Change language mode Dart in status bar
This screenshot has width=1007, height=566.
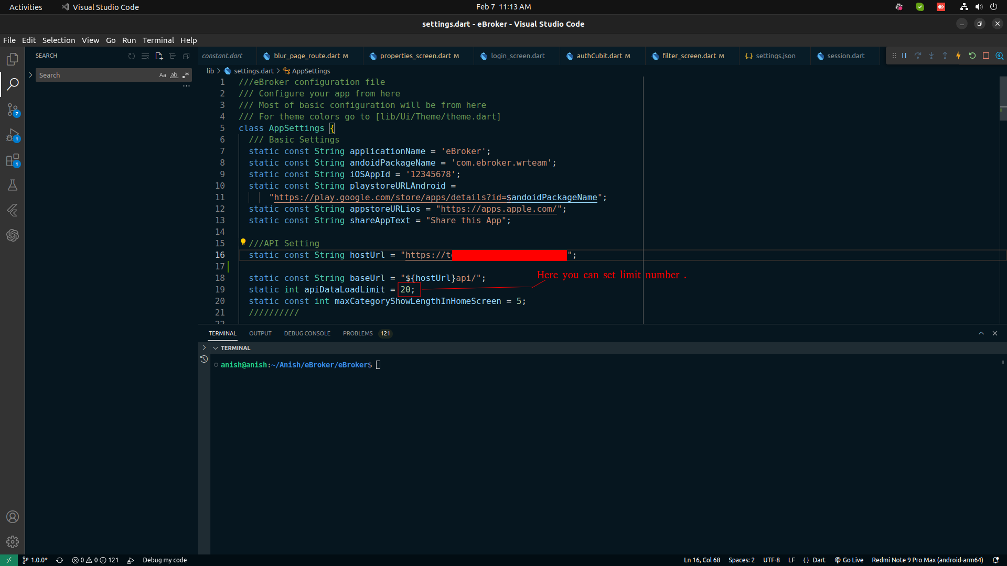tap(819, 560)
